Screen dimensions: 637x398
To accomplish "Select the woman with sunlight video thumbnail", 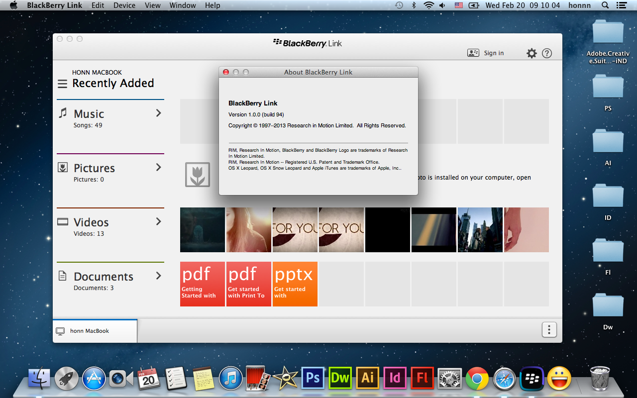I will click(249, 230).
